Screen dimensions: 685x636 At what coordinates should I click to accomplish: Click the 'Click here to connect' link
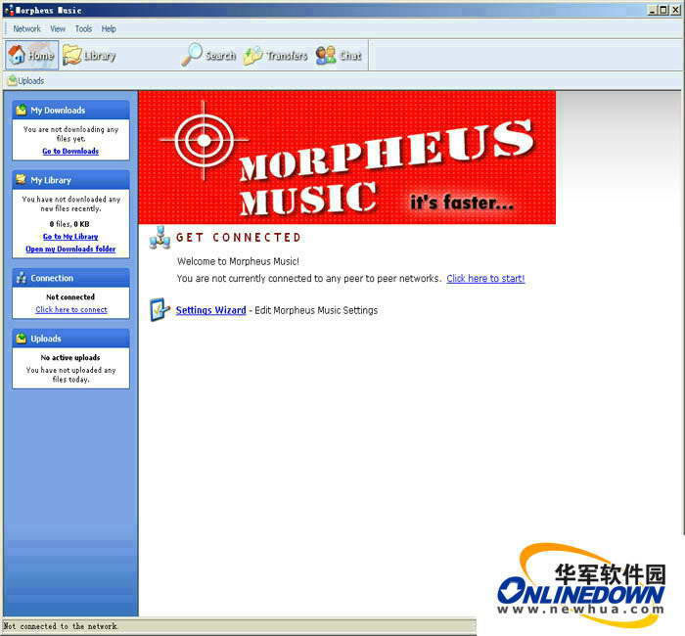click(71, 309)
